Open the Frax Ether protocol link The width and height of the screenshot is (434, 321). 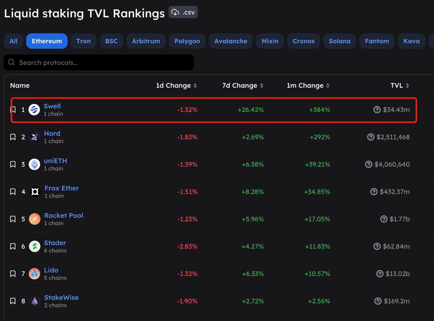click(61, 188)
